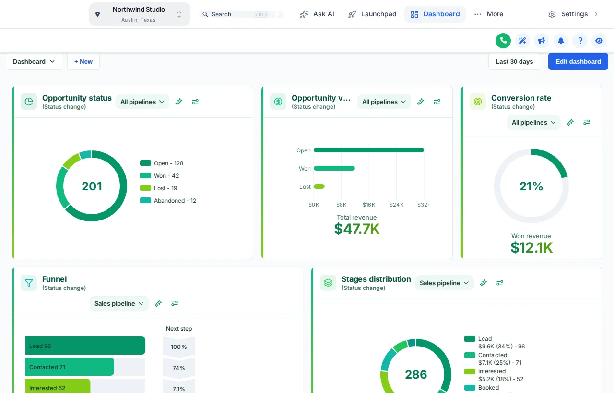Click the Last 30 days date range button
The image size is (614, 393).
[x=514, y=61]
